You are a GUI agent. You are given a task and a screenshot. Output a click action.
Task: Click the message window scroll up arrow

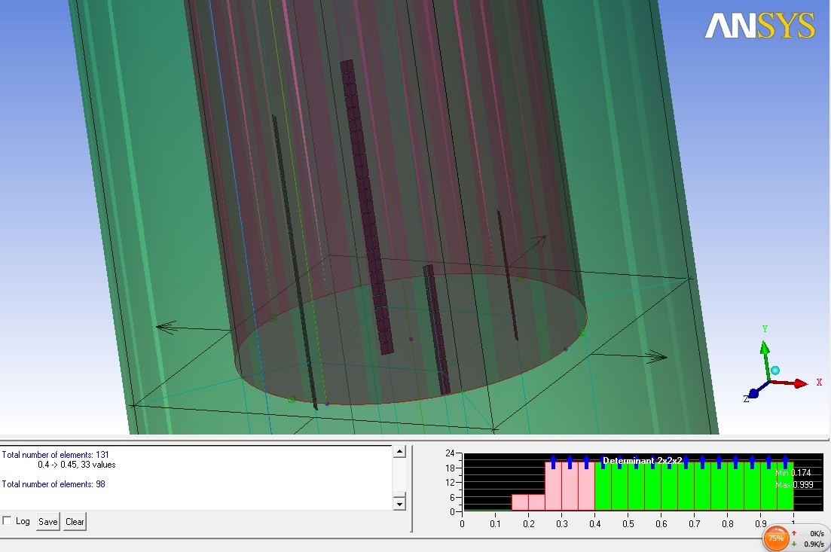[x=400, y=452]
